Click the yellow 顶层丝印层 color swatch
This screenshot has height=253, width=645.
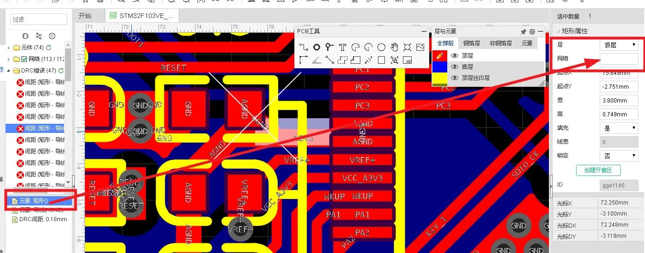click(439, 78)
